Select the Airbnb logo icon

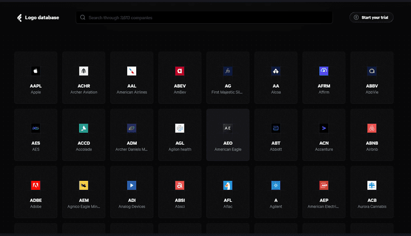tap(372, 128)
